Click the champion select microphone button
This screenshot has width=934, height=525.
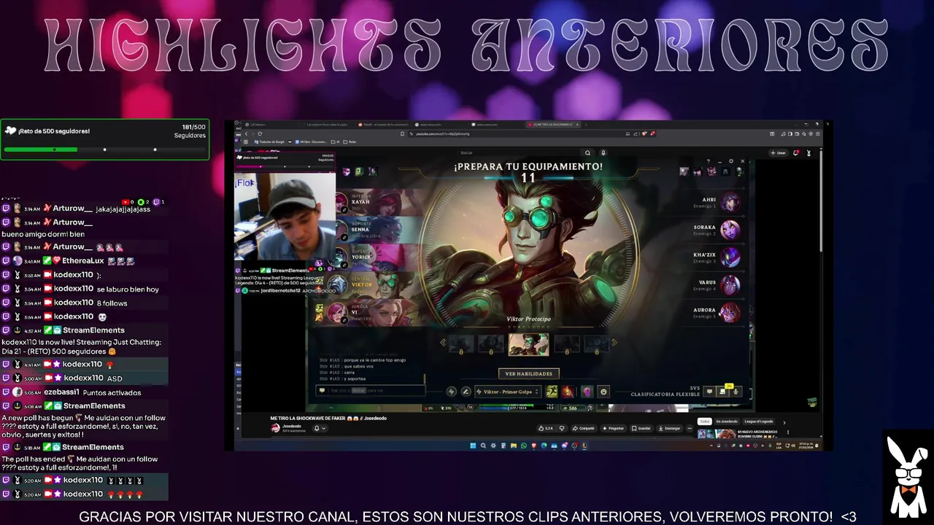[x=736, y=392]
